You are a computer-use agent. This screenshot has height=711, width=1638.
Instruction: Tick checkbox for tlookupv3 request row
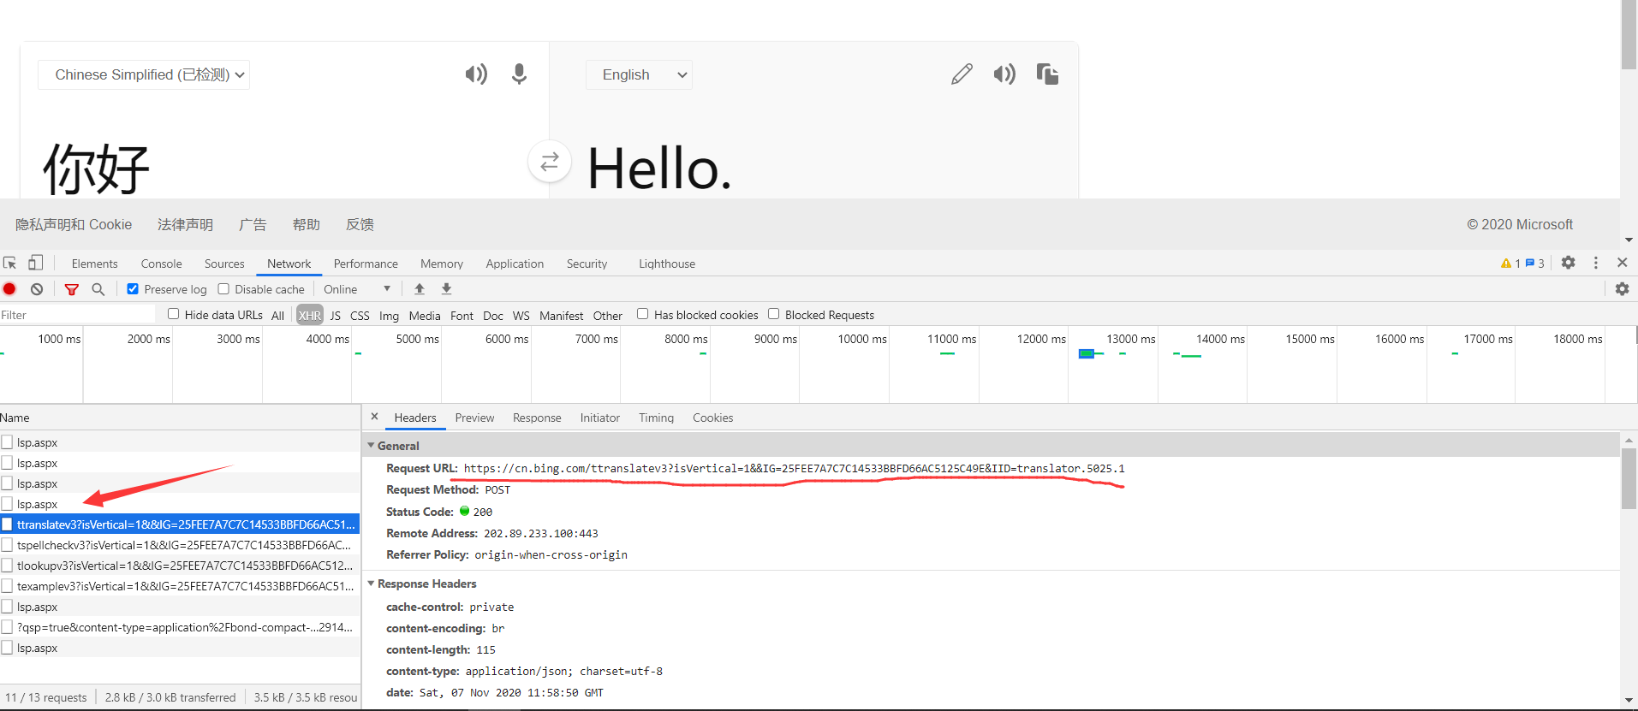coord(7,566)
